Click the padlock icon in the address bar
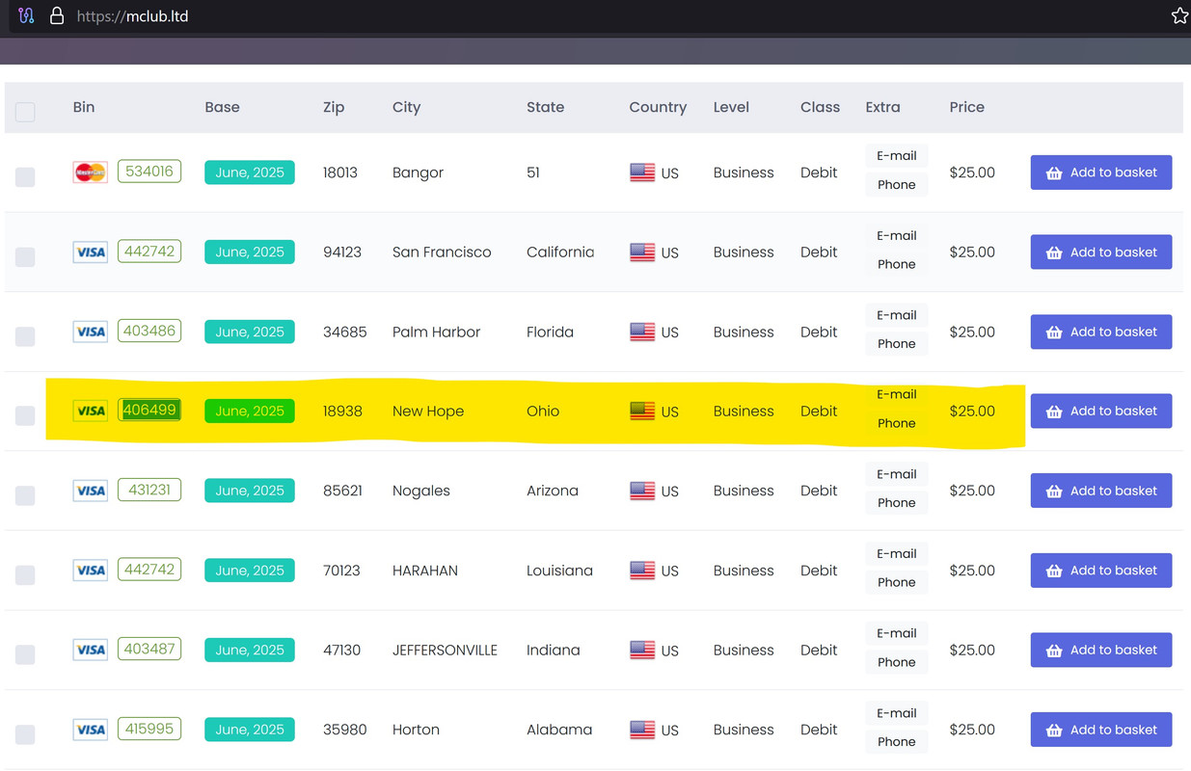 pyautogui.click(x=57, y=15)
